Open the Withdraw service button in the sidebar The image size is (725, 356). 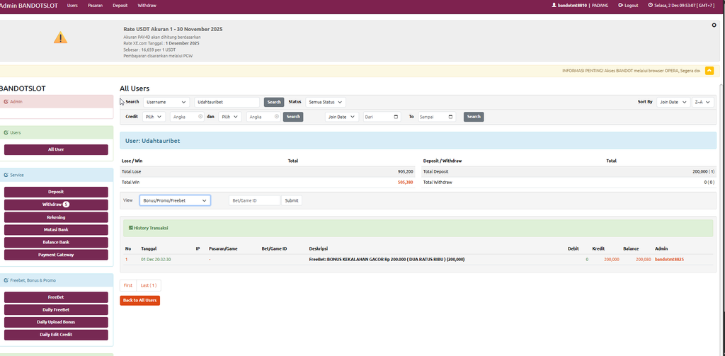pyautogui.click(x=56, y=205)
